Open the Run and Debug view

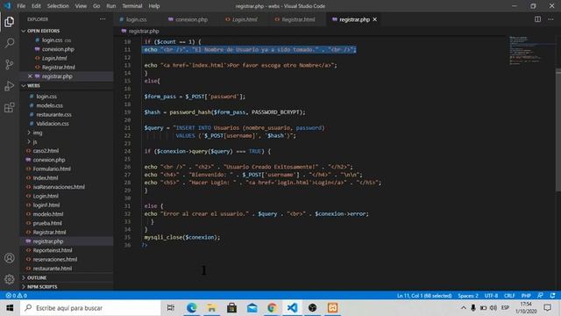click(10, 86)
